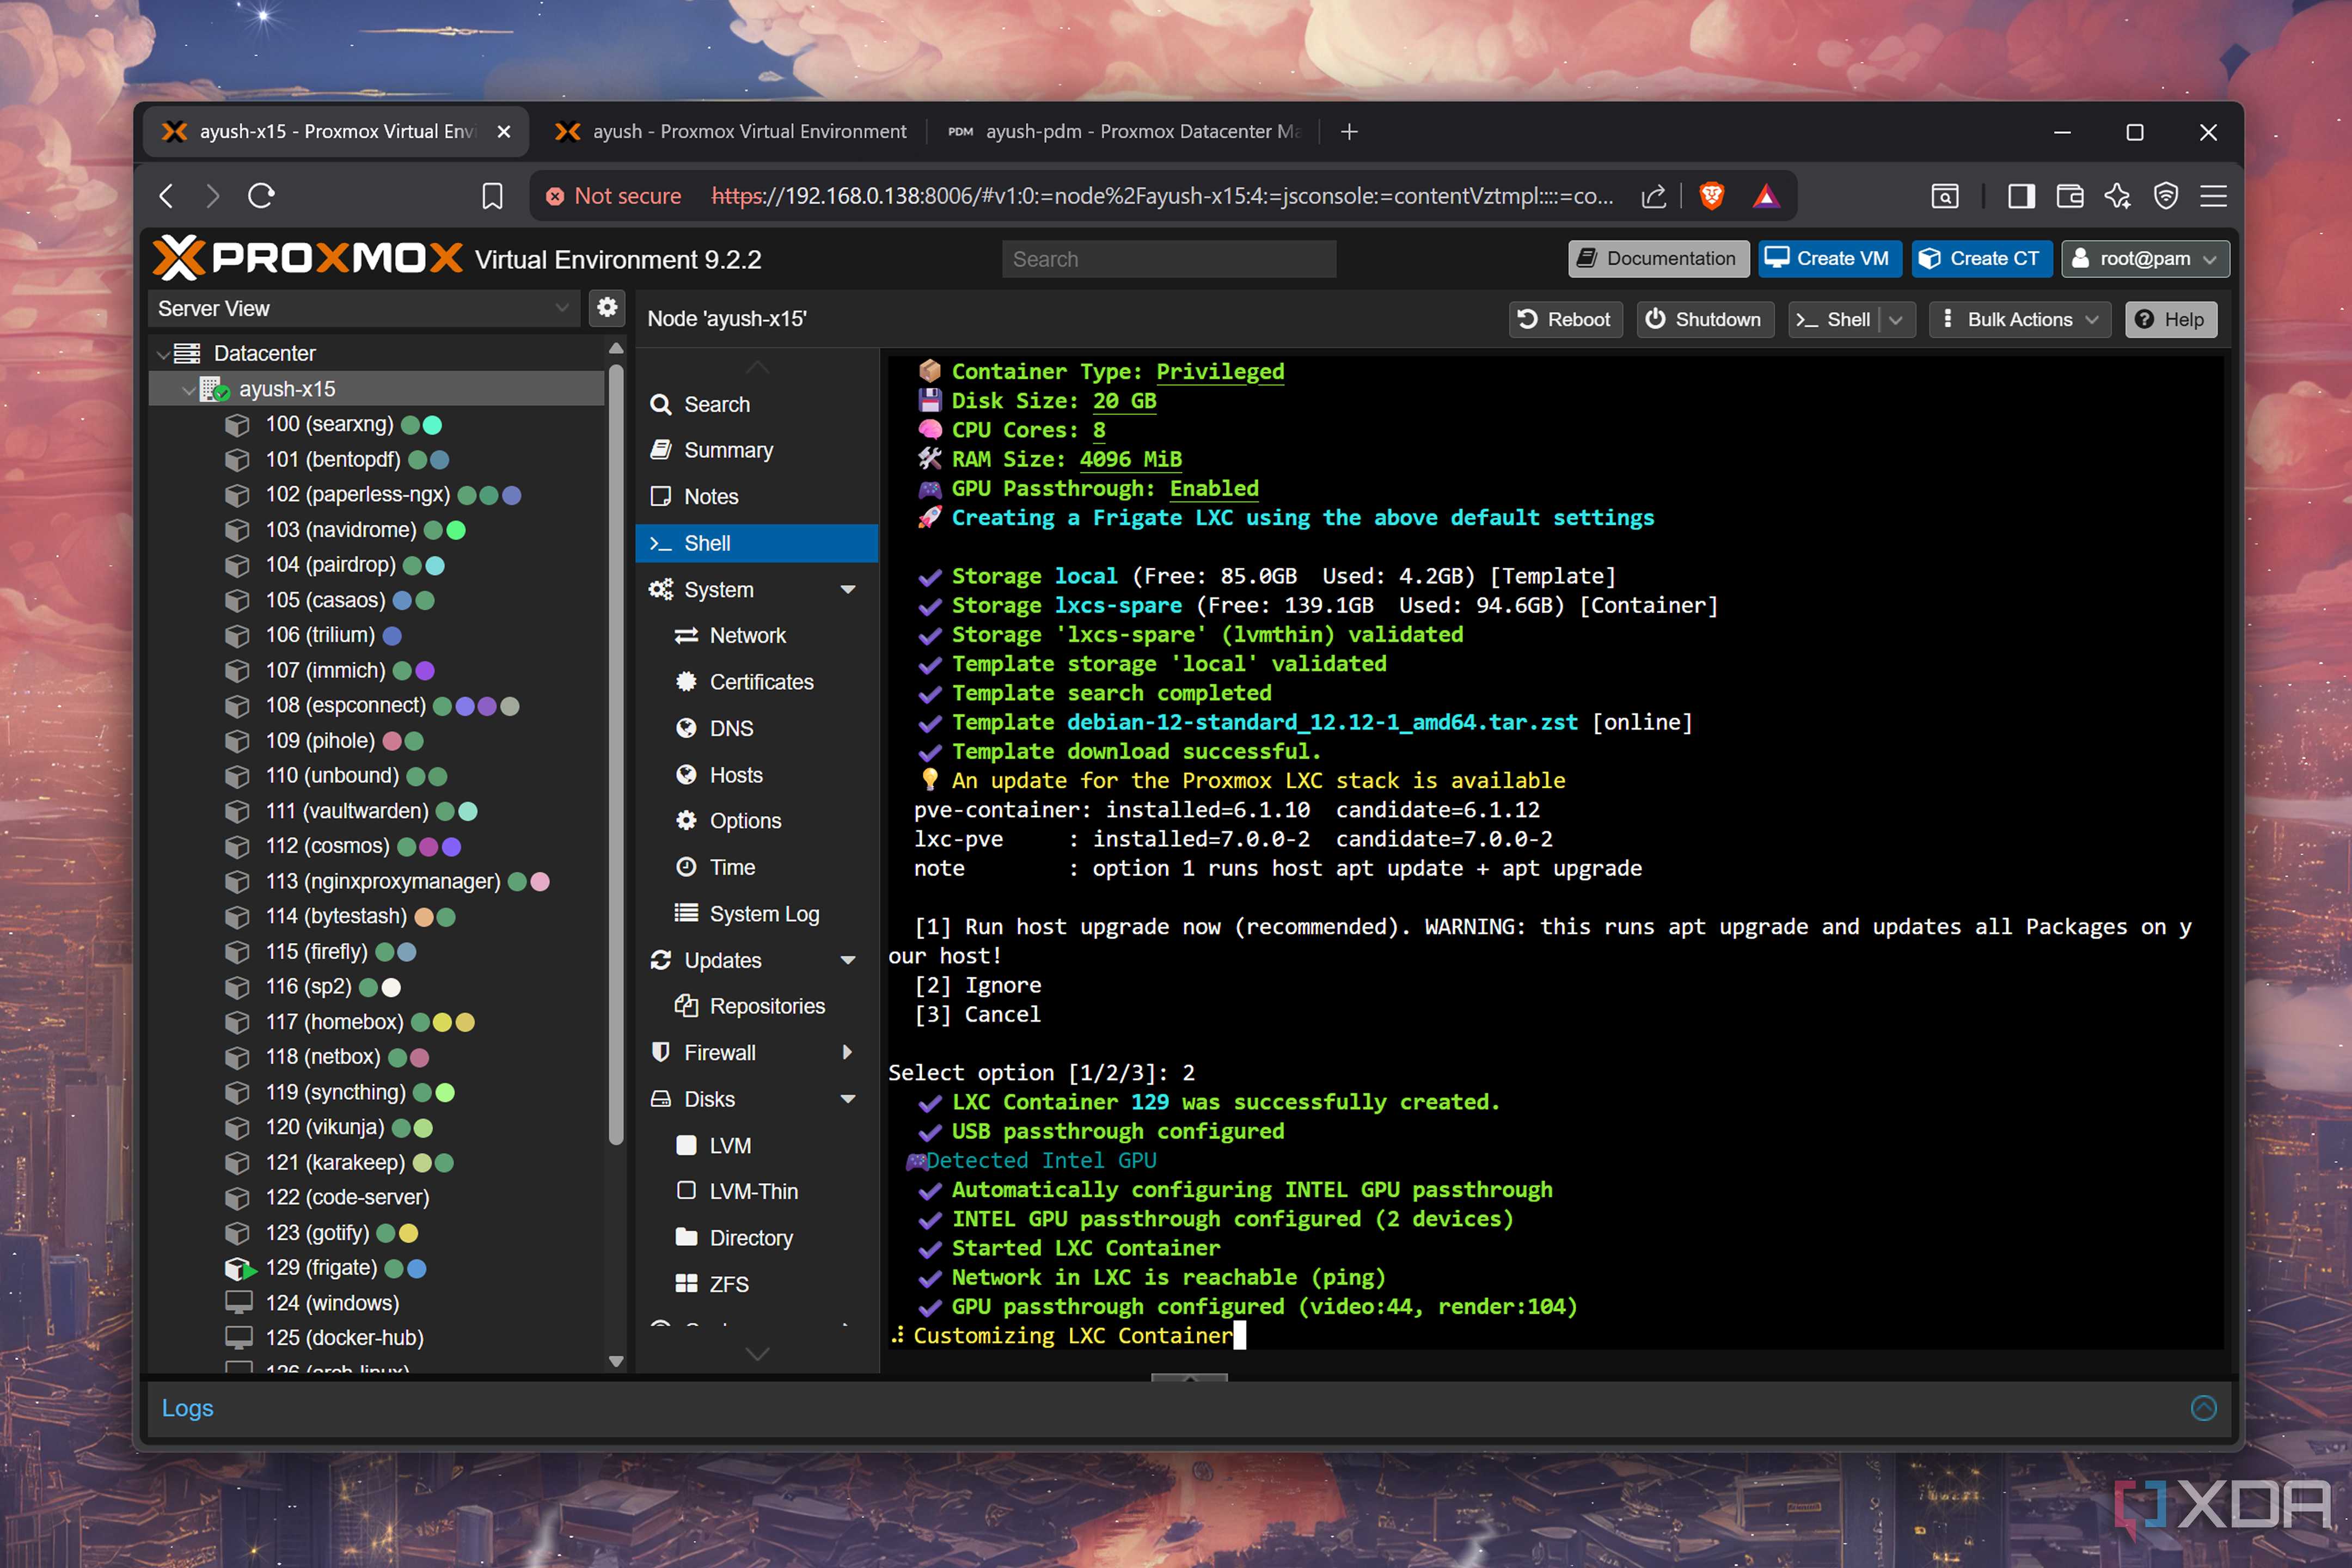
Task: Click the Brave Rewards triangle icon
Action: 1766,196
